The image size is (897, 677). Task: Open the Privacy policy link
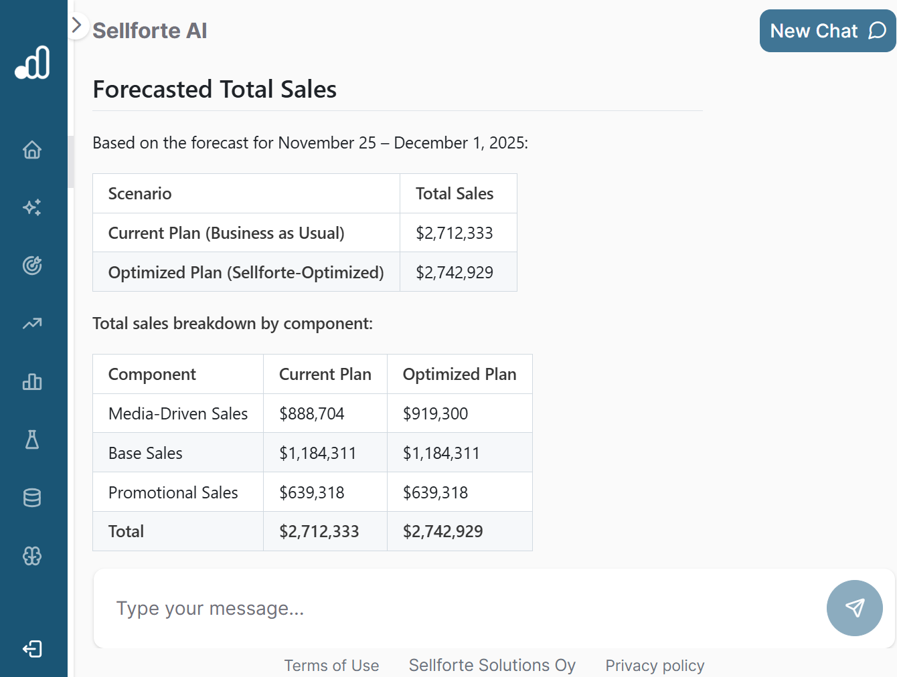[x=655, y=665]
